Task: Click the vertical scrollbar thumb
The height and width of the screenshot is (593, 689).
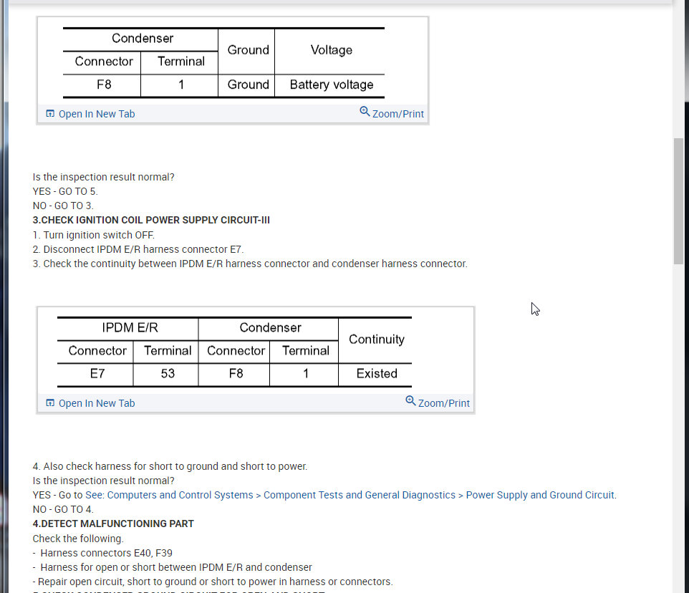Action: 679,201
